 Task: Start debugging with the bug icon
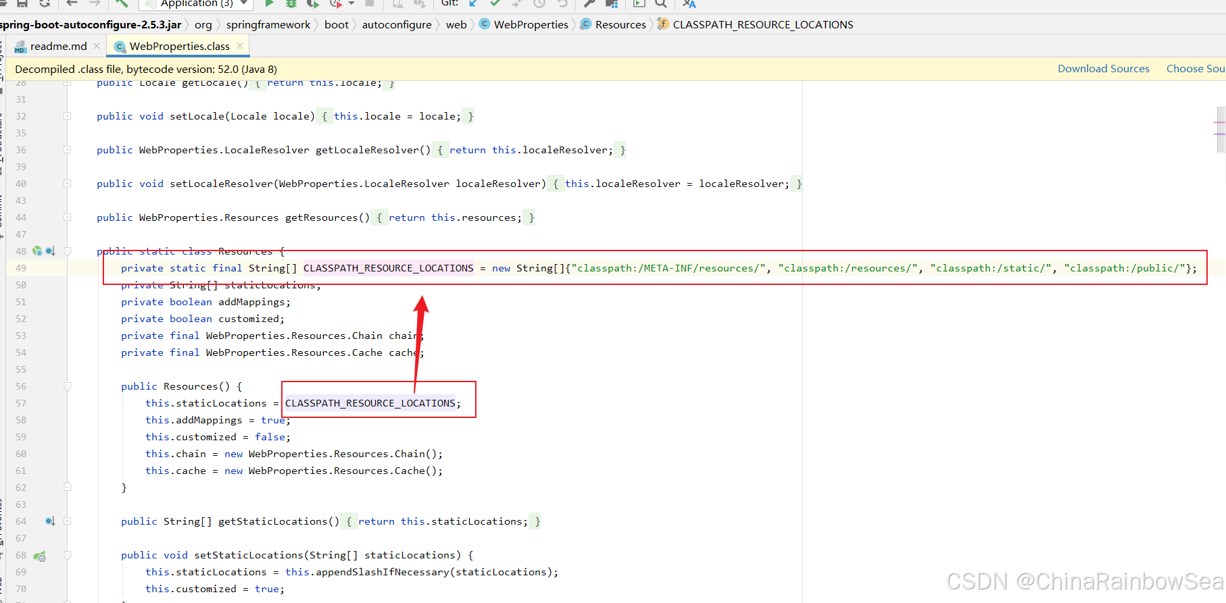(x=291, y=3)
